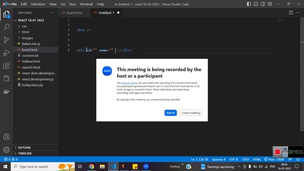This screenshot has width=304, height=171.
Task: Open the feedback icon in status bar
Action: [x=290, y=160]
